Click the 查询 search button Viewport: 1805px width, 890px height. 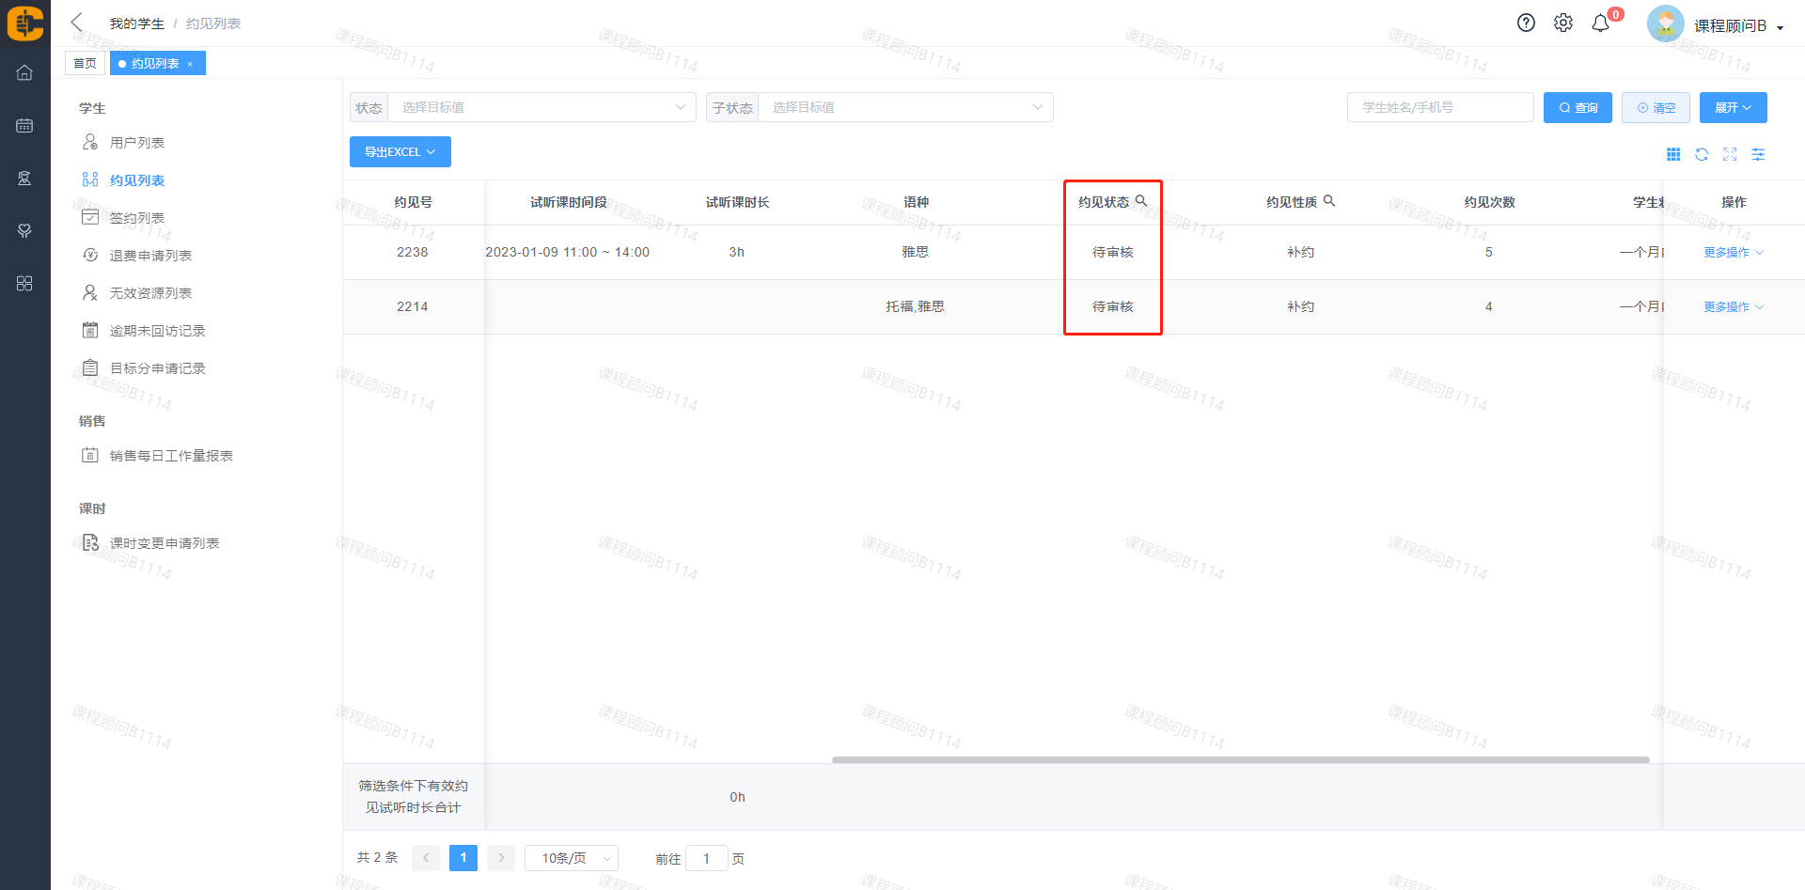[1577, 107]
